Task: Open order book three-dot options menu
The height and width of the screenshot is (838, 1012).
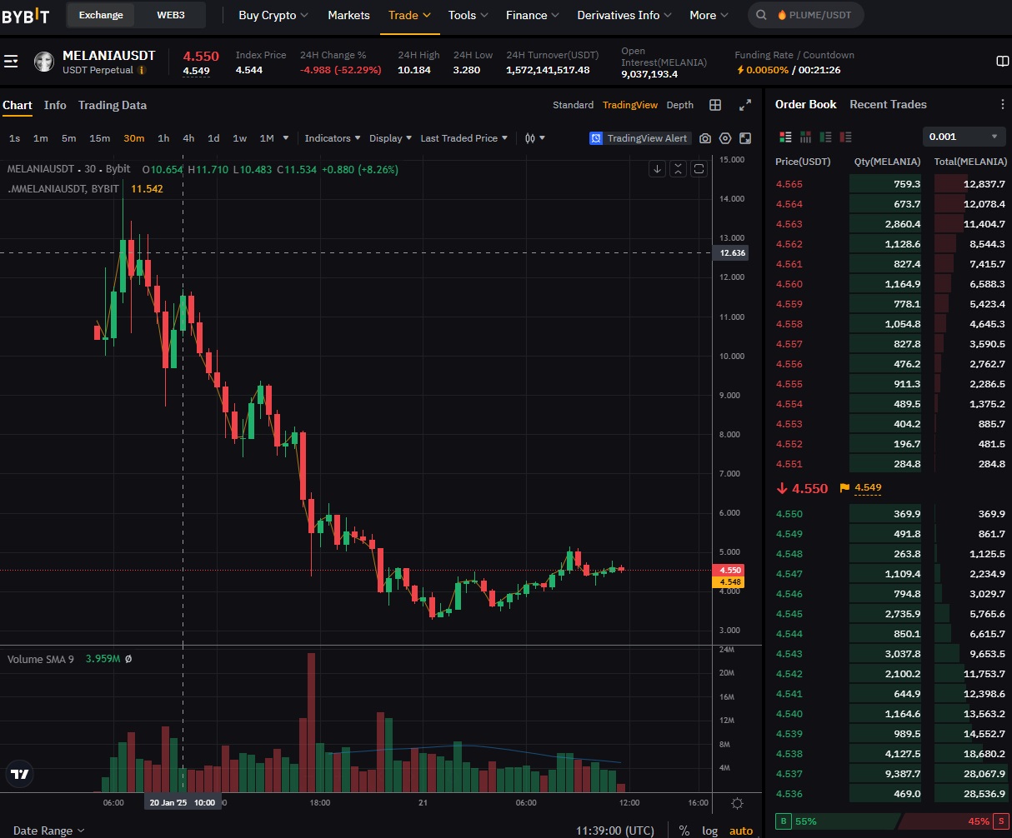Action: point(1003,105)
